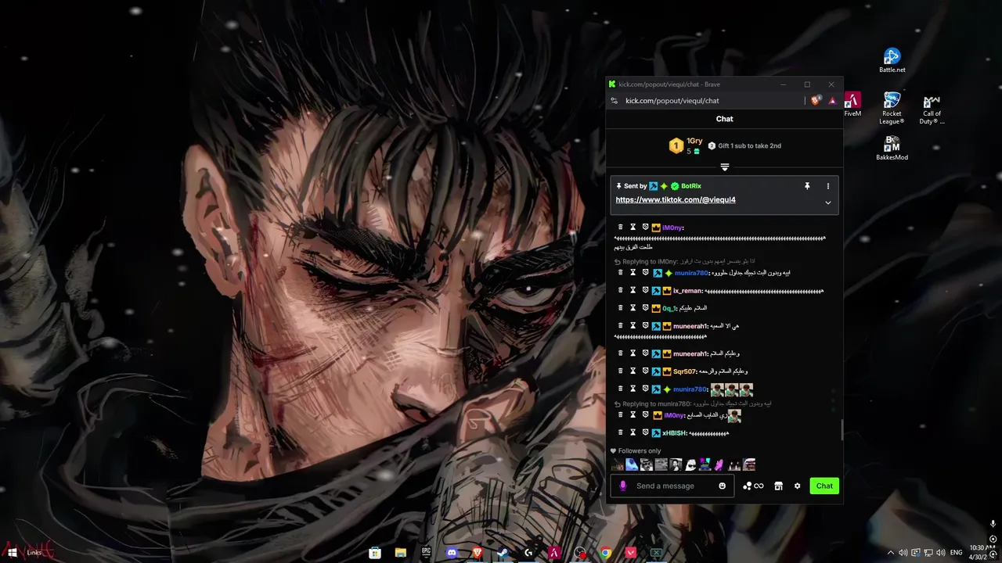Click the green Chat send button

pos(824,486)
